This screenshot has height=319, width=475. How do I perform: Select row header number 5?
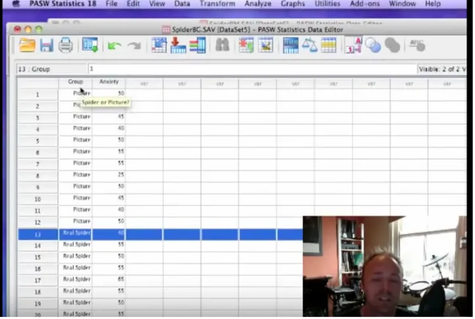[37, 141]
